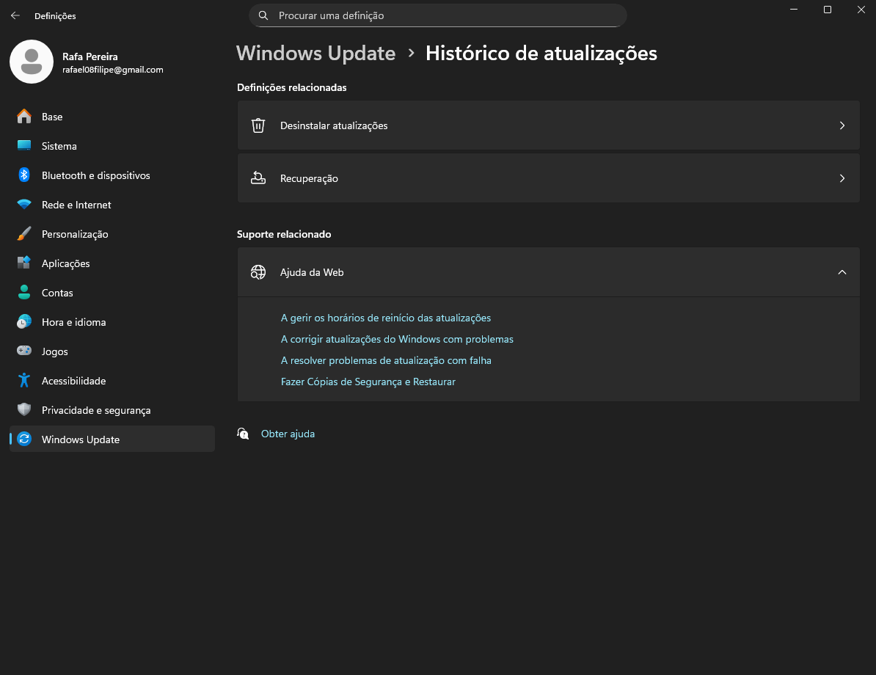Select Hora e idioma
The image size is (876, 675).
point(112,322)
